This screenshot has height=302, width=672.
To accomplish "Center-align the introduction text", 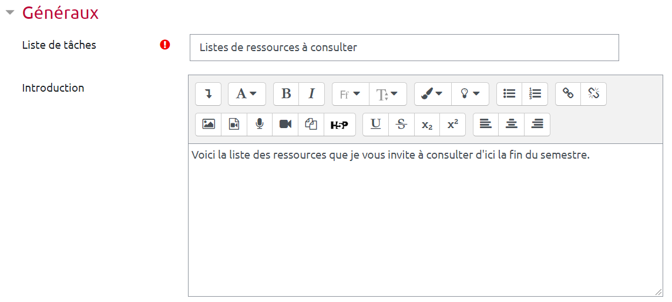I will point(512,125).
